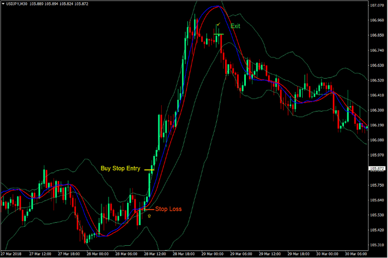Click the 107.070 price level on the scale
The width and height of the screenshot is (388, 258).
click(x=377, y=5)
